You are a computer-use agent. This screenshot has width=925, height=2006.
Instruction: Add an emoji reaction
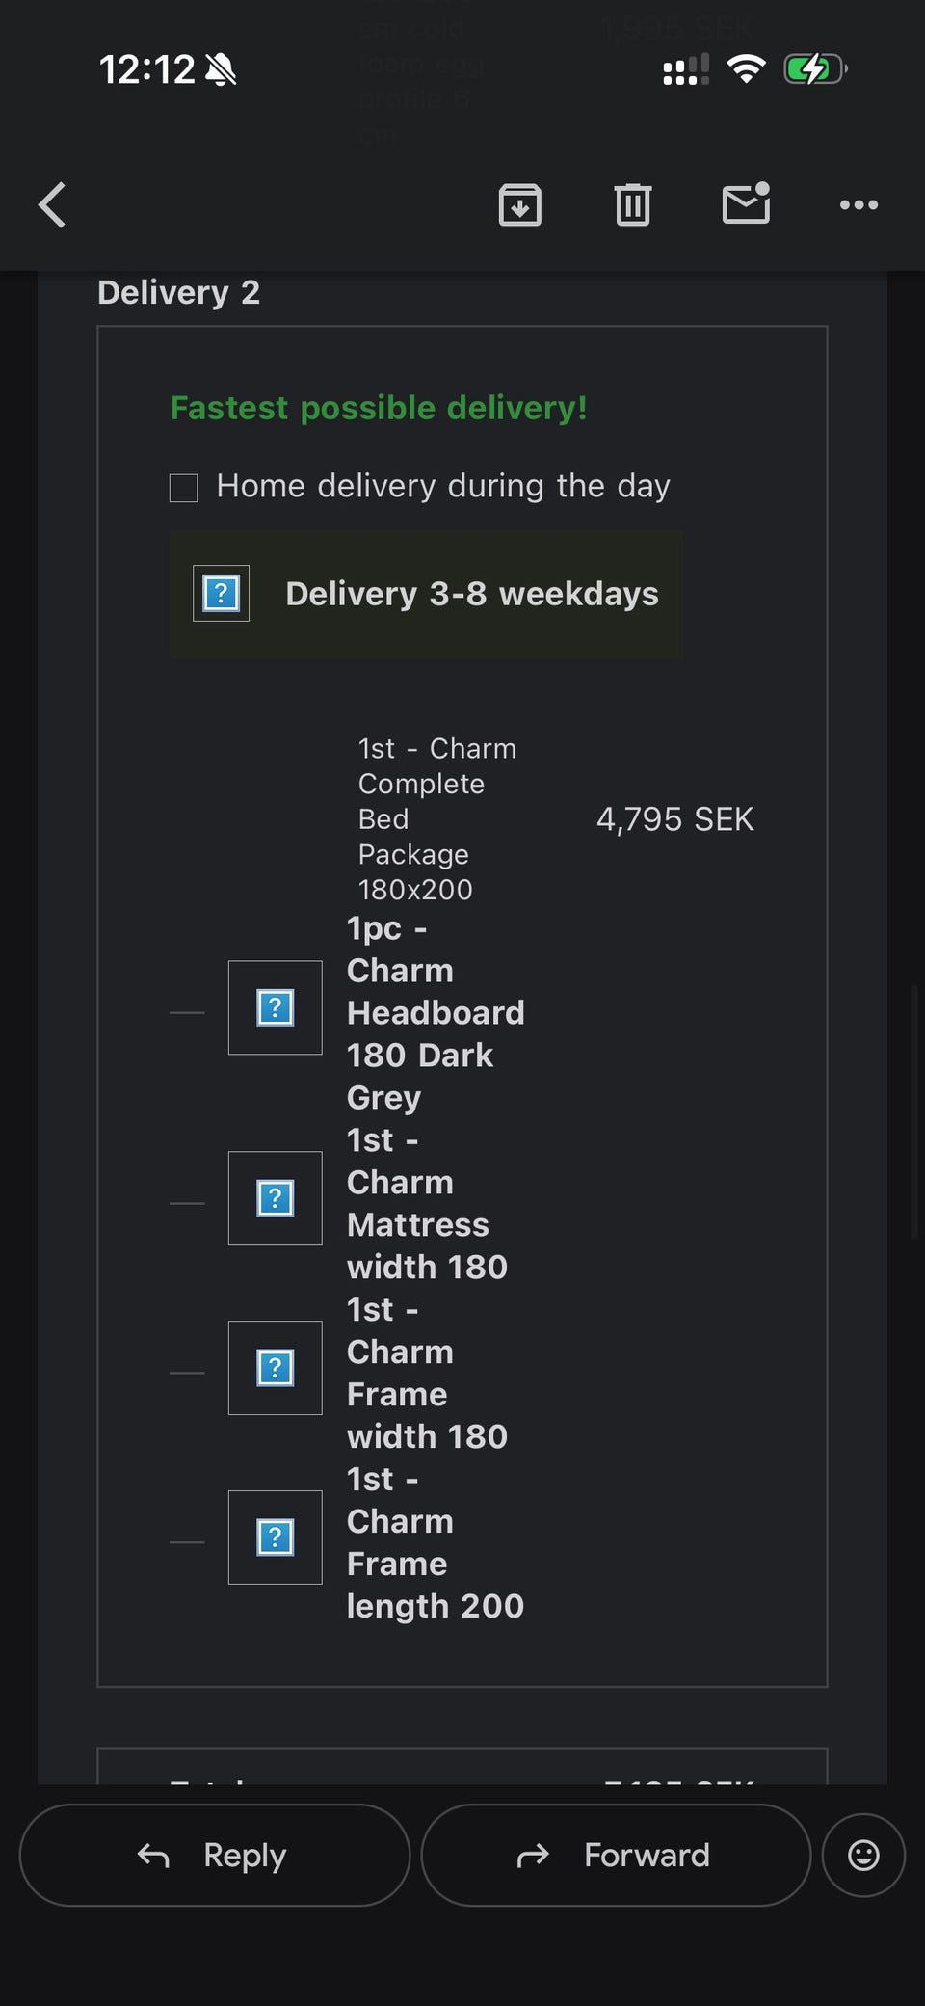pos(863,1855)
